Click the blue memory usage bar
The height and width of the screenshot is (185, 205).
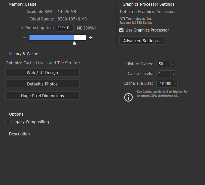[x=52, y=38]
